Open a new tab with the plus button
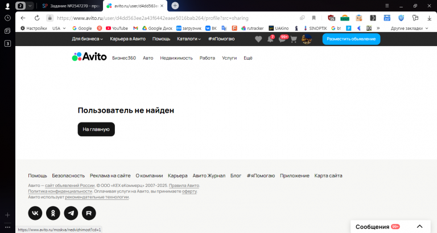The image size is (437, 233). pyautogui.click(x=175, y=6)
